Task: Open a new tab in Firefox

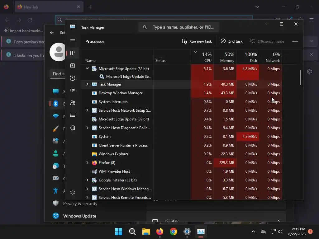Action: [x=90, y=7]
